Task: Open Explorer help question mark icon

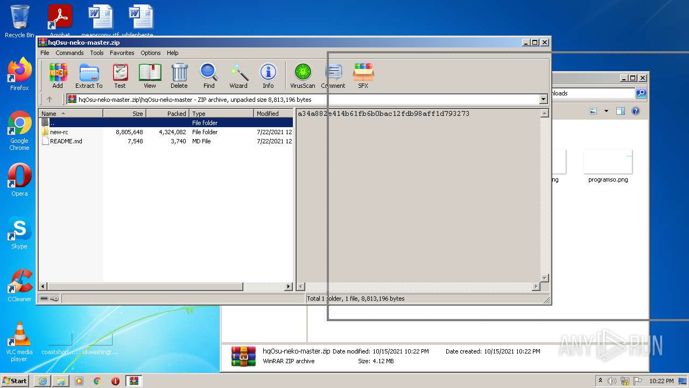Action: coord(636,111)
